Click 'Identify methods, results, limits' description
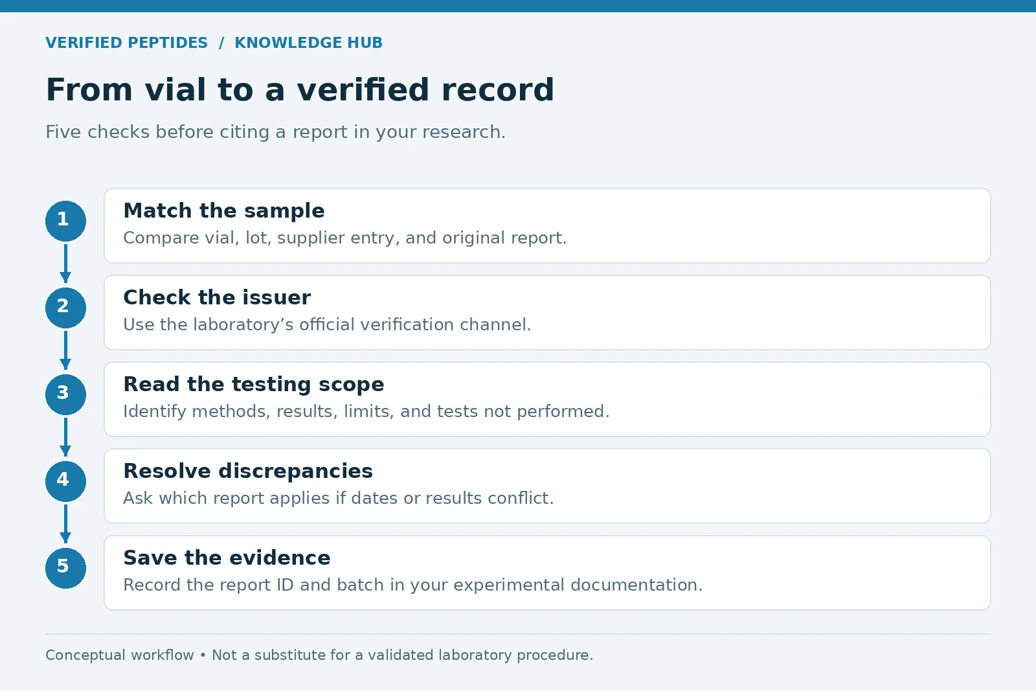 click(x=366, y=411)
